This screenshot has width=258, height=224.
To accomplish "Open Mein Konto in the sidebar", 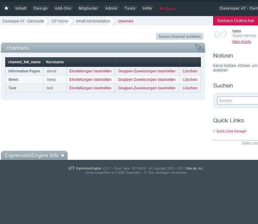I will click(x=241, y=41).
